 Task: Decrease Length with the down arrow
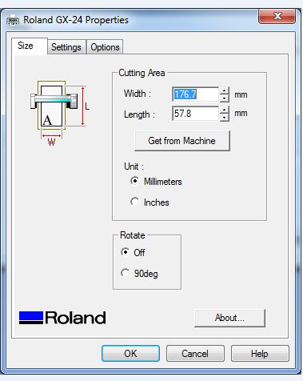(x=225, y=118)
